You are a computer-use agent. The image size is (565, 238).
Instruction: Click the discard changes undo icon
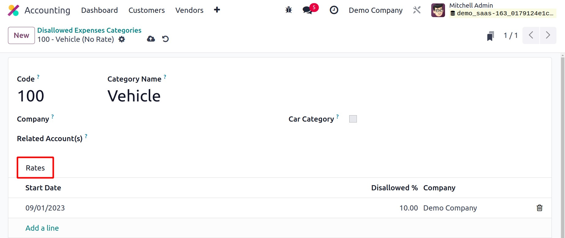pyautogui.click(x=166, y=39)
